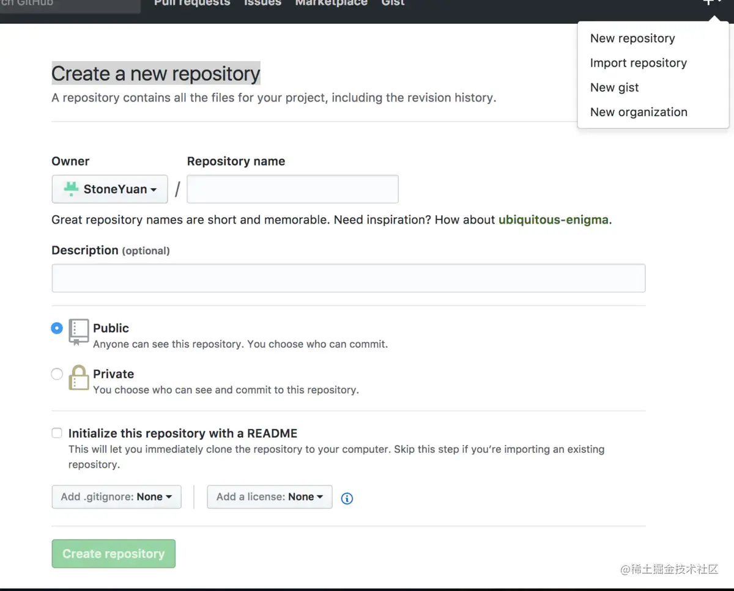Viewport: 734px width, 591px height.
Task: Choose New repository from the menu
Action: click(x=632, y=39)
